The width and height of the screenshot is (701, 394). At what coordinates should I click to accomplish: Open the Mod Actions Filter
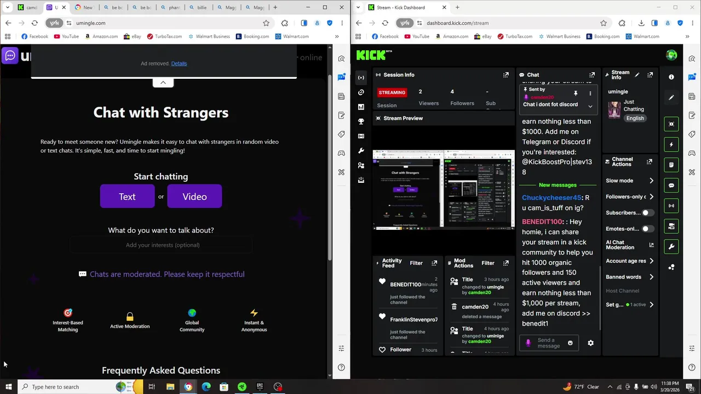point(488,263)
